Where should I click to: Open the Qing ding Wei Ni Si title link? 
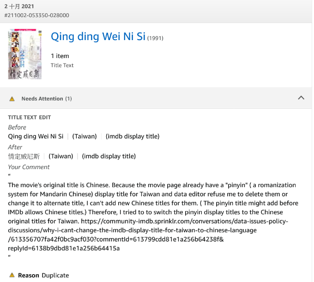pos(98,37)
